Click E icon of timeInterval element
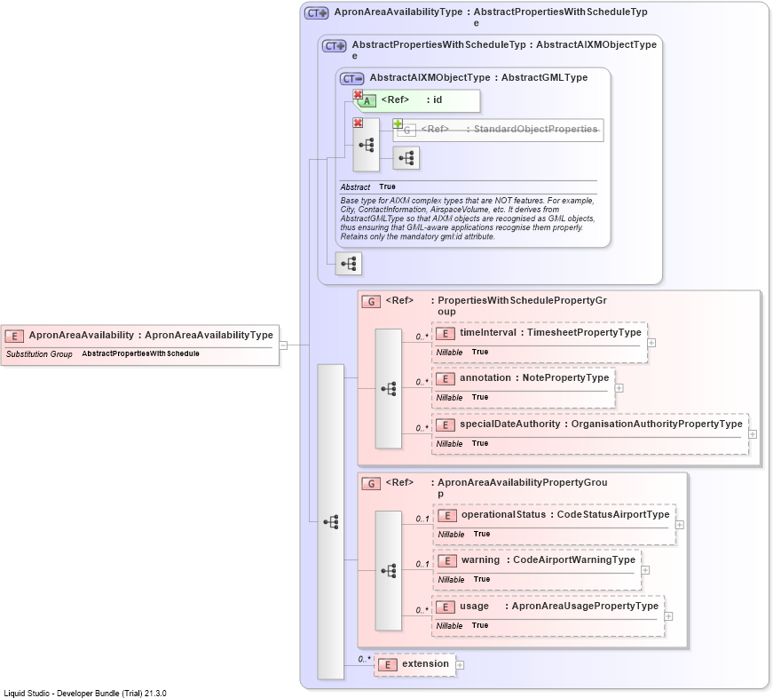773x698 pixels. tap(446, 334)
